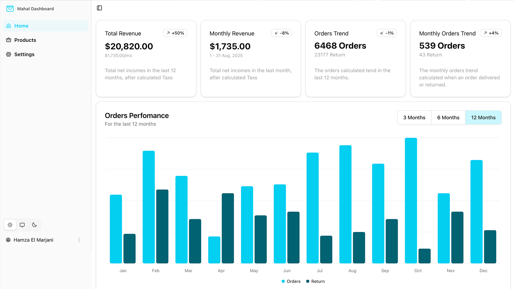This screenshot has width=515, height=289.
Task: Switch to system theme monitor toggle
Action: [22, 225]
